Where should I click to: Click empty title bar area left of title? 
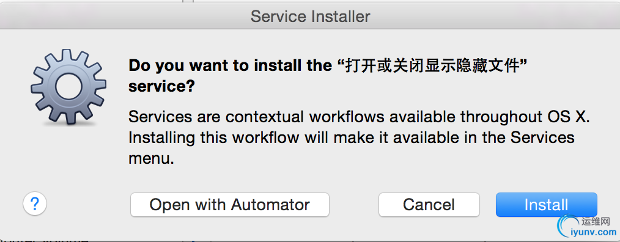tap(119, 16)
